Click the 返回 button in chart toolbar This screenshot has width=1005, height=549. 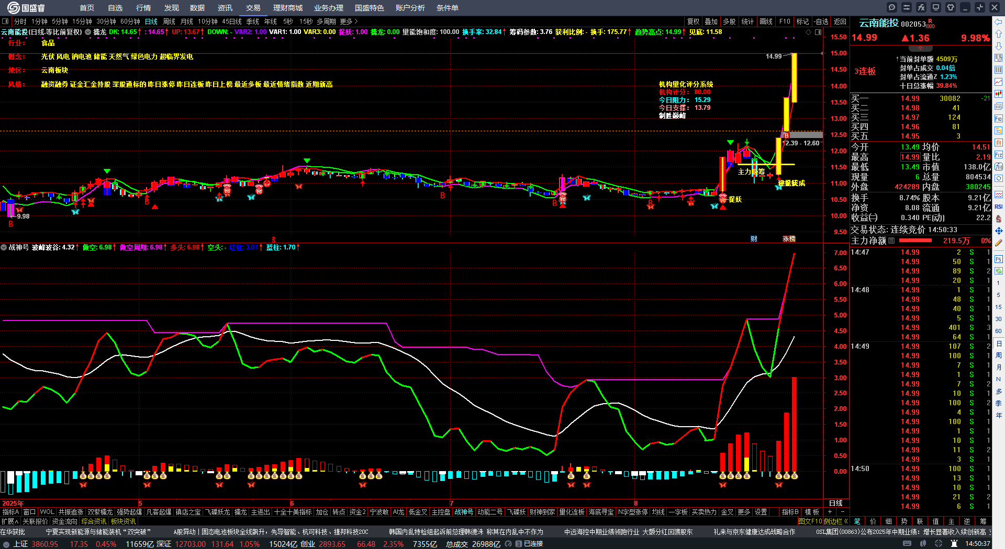click(840, 21)
